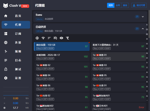
Task: Select node 1x-香港 04
Action: [62, 77]
